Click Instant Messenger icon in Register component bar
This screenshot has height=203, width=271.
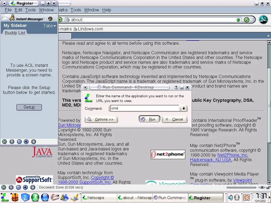point(19,142)
